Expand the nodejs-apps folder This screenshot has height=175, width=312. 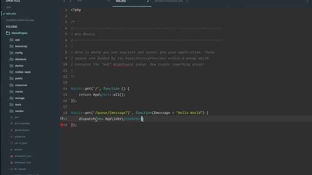coord(23,72)
